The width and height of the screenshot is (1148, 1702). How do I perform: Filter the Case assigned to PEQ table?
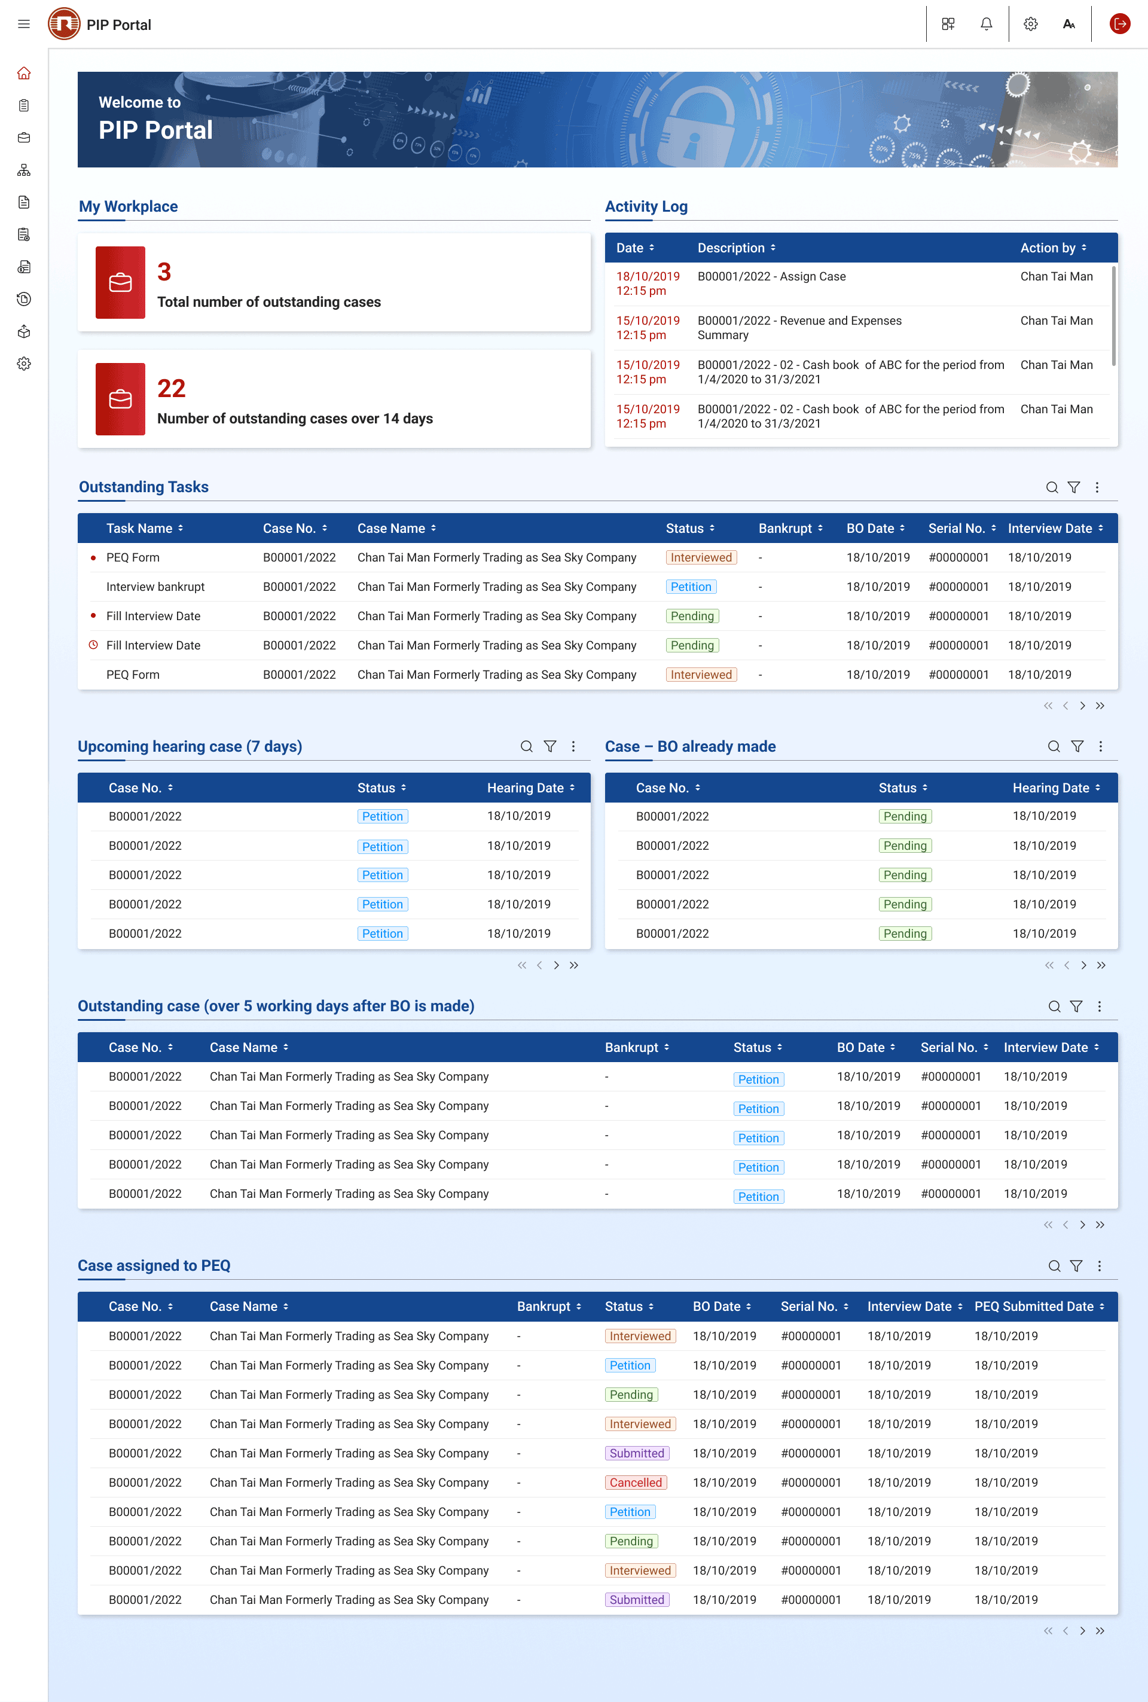click(1076, 1265)
